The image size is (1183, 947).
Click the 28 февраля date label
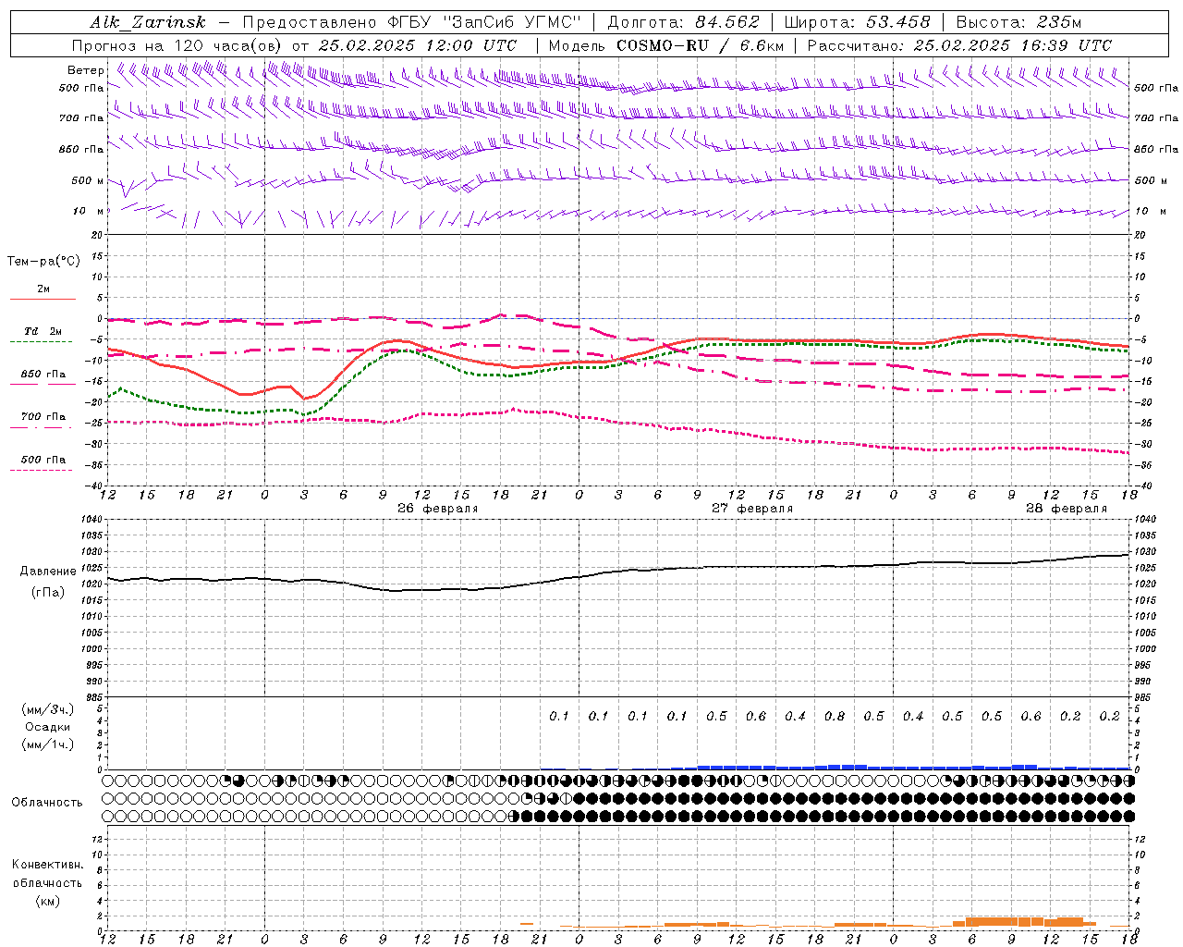pyautogui.click(x=1067, y=509)
